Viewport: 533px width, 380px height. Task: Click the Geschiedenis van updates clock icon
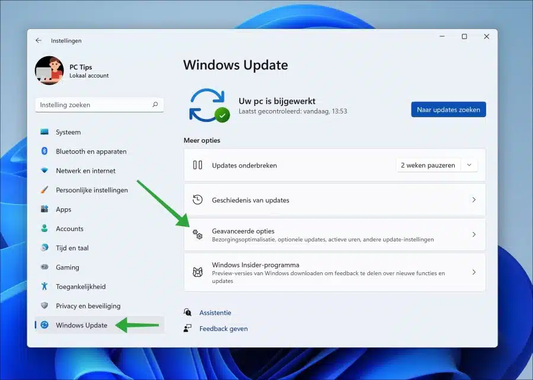(197, 199)
